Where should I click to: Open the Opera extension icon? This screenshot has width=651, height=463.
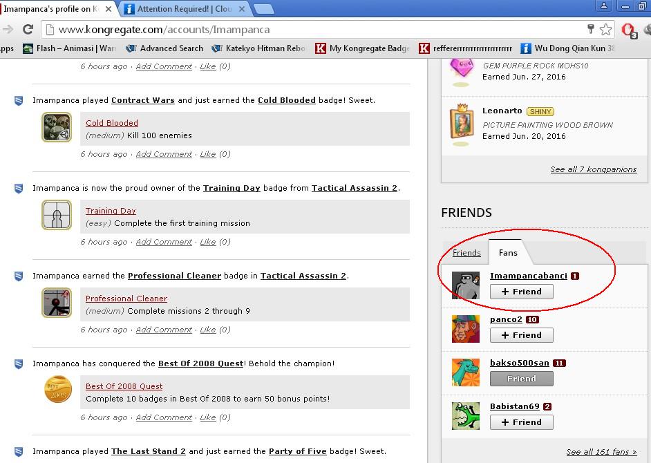[629, 30]
